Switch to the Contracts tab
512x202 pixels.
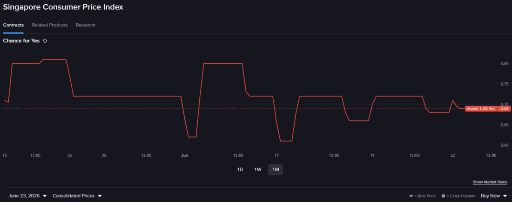(x=13, y=25)
